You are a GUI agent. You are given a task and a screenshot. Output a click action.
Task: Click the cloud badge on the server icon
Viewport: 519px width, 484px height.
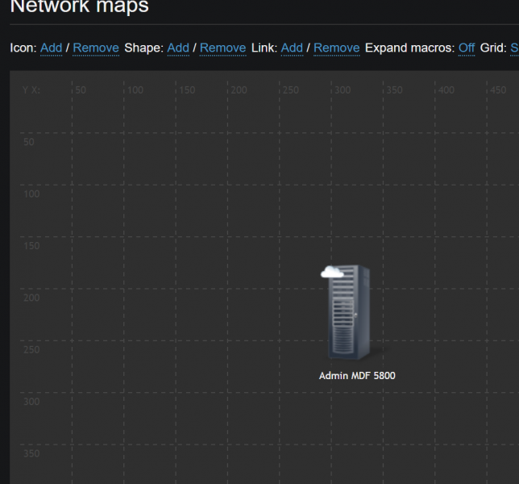click(332, 272)
